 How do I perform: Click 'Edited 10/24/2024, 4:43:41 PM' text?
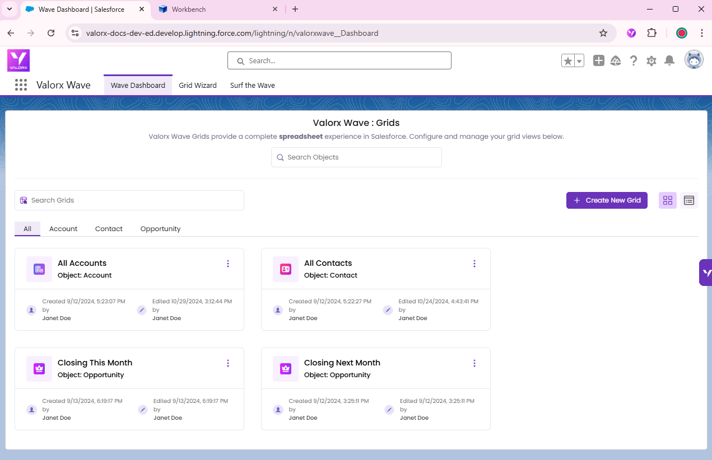tap(439, 301)
